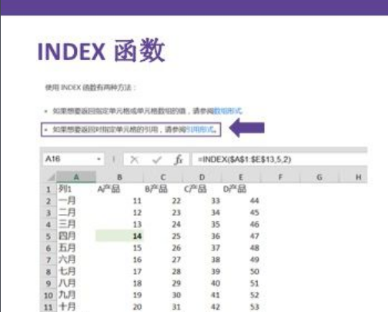
Task: Click the purple left-pointing arrow graphic
Action: click(246, 128)
